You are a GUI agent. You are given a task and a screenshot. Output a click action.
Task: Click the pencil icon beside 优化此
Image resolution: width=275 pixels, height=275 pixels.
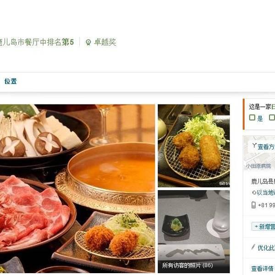pyautogui.click(x=253, y=247)
